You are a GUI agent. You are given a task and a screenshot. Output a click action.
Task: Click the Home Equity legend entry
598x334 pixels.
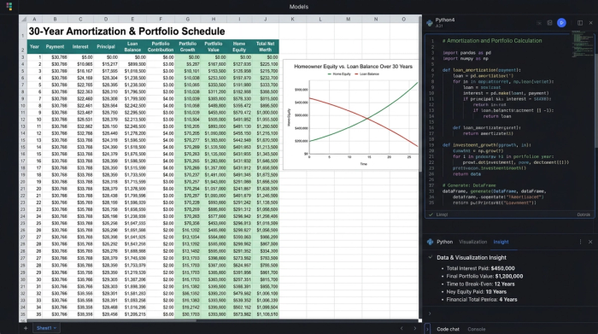339,74
